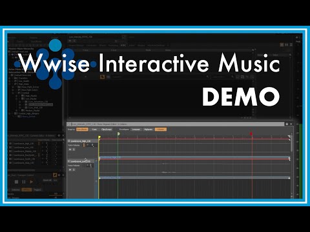Image resolution: width=310 pixels, height=232 pixels.
Task: Pause playback in the Transport Control
Action: [24, 182]
